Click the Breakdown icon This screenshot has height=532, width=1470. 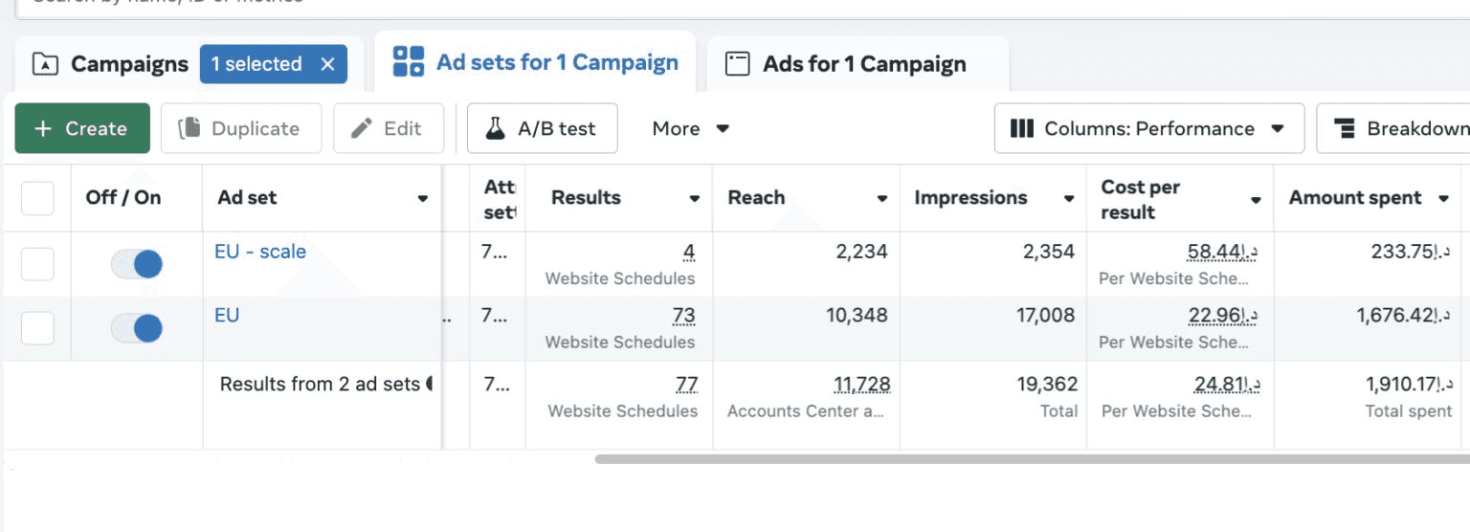point(1345,128)
